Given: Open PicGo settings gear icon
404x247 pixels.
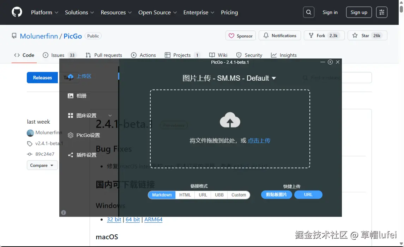Looking at the screenshot, I should [70, 135].
